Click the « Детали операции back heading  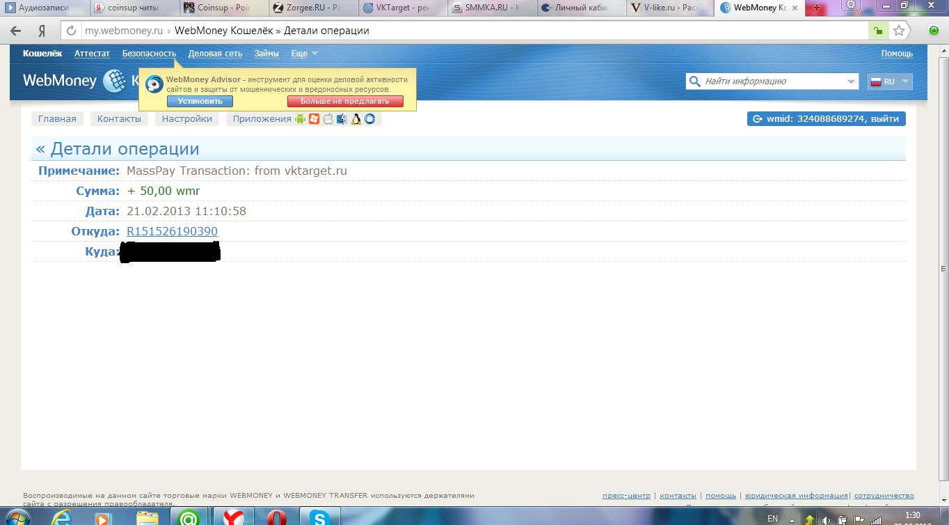click(118, 149)
